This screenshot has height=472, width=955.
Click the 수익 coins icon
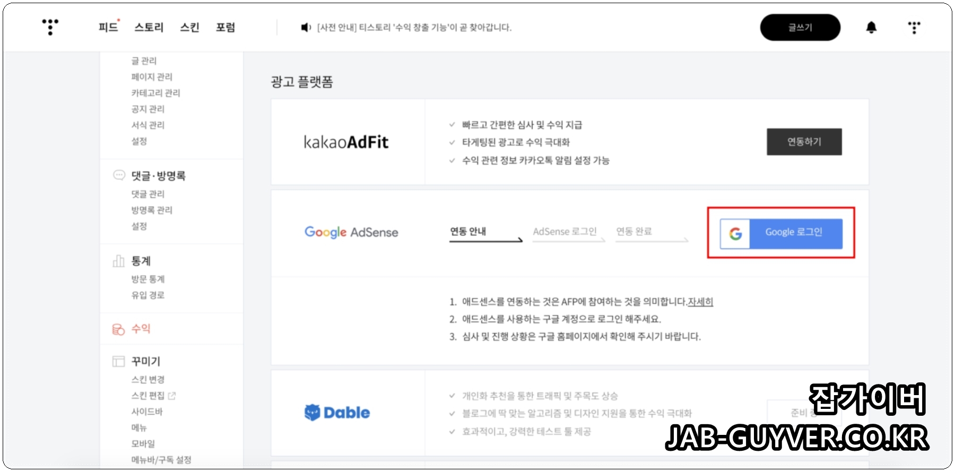coord(118,329)
